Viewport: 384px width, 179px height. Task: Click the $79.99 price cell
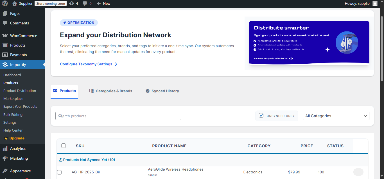pyautogui.click(x=294, y=172)
